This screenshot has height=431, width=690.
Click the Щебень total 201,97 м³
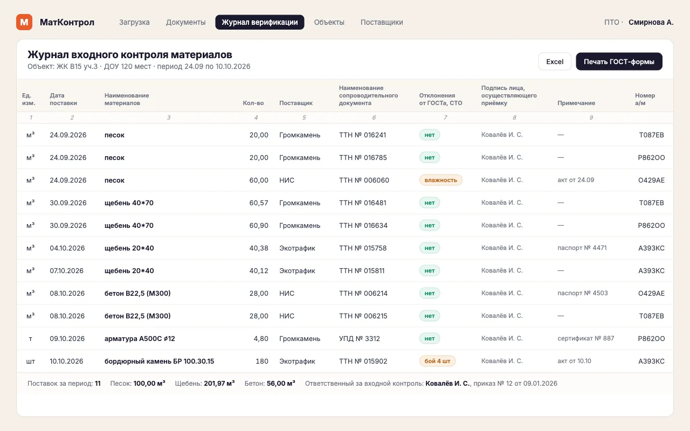click(x=205, y=384)
